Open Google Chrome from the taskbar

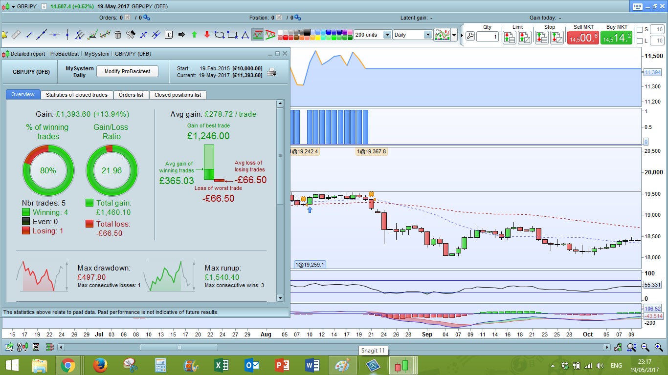68,365
